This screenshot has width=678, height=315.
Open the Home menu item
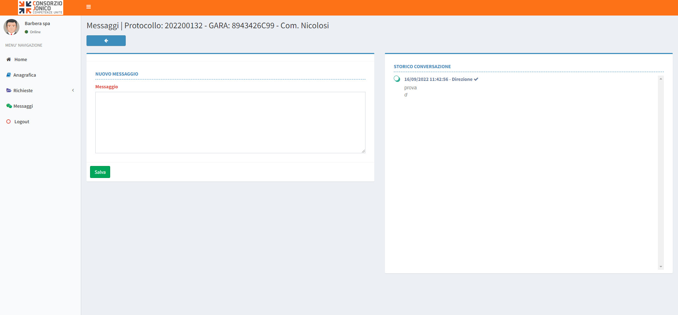(x=21, y=59)
